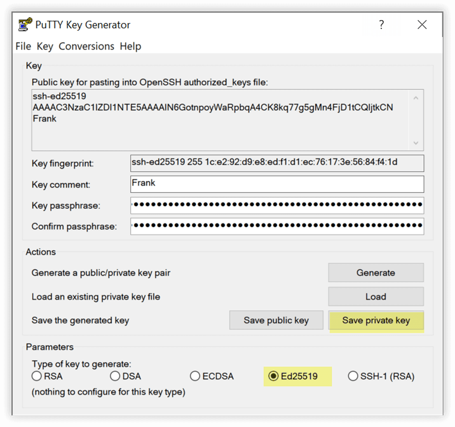The height and width of the screenshot is (427, 455).
Task: Close the PuTTY Key Generator window
Action: click(422, 25)
